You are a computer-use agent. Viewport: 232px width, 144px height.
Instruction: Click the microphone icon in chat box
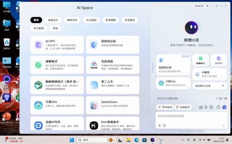click(160, 125)
